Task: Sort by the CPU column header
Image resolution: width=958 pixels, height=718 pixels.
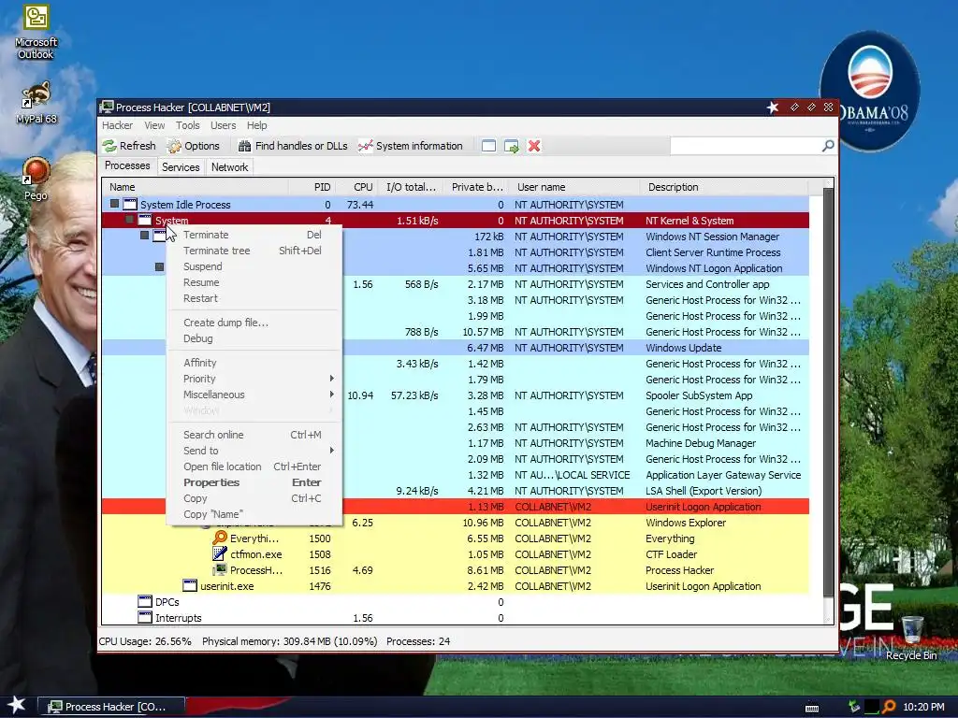Action: point(356,187)
